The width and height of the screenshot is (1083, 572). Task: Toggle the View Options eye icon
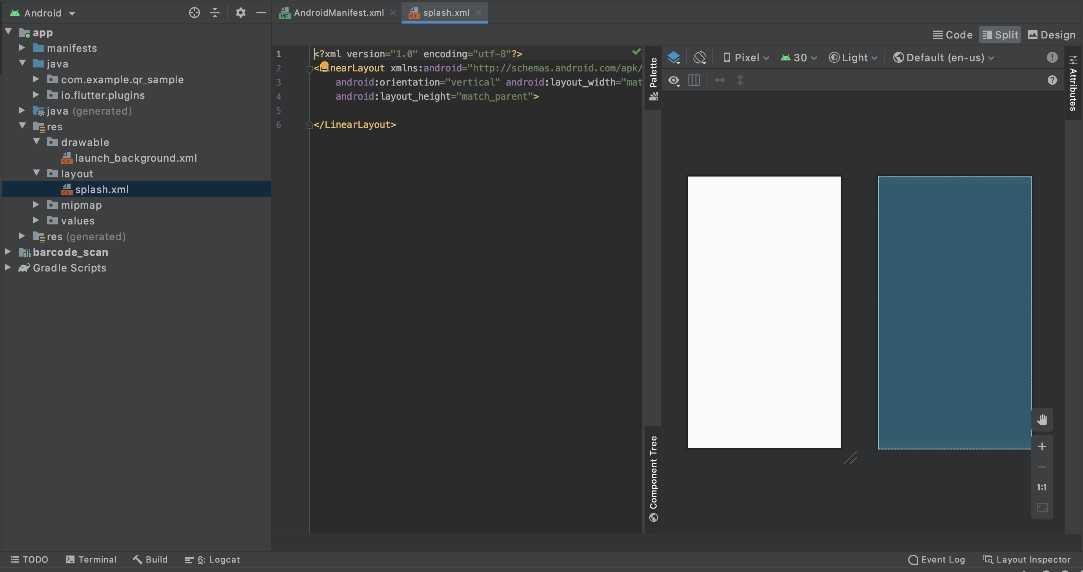pos(674,80)
